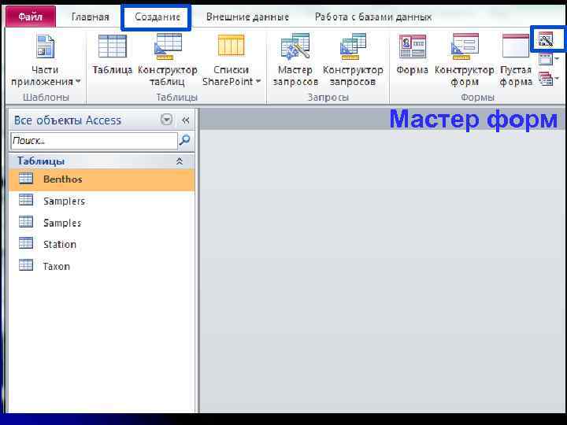Click the Форма button
Viewport: 567px width, 425px height.
(412, 54)
